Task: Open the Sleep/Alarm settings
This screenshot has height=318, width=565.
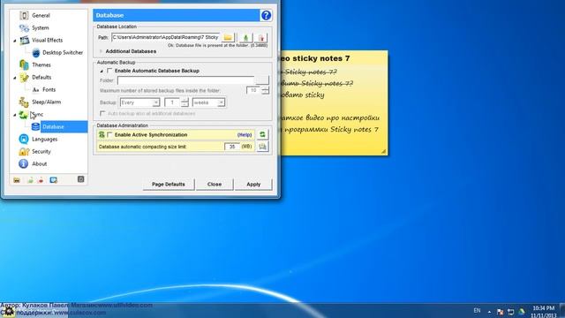Action: tap(46, 102)
